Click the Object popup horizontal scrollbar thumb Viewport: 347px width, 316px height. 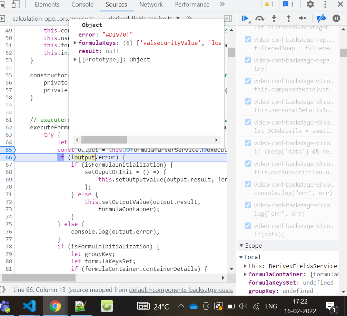coord(104,140)
